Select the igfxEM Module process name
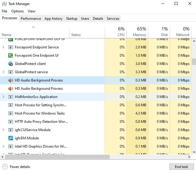The image size is (196, 173). [x=27, y=138]
